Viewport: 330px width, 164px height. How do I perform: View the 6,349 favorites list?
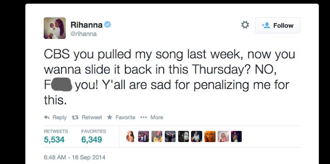click(93, 137)
